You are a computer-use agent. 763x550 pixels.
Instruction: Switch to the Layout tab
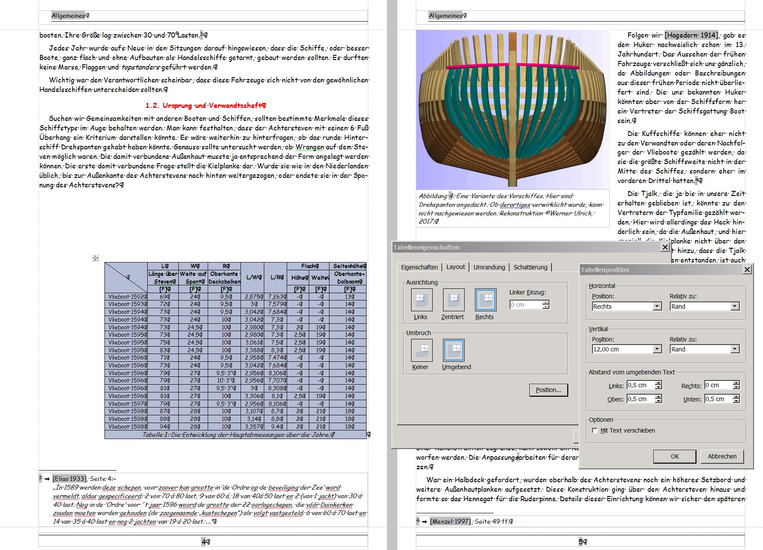(x=456, y=267)
